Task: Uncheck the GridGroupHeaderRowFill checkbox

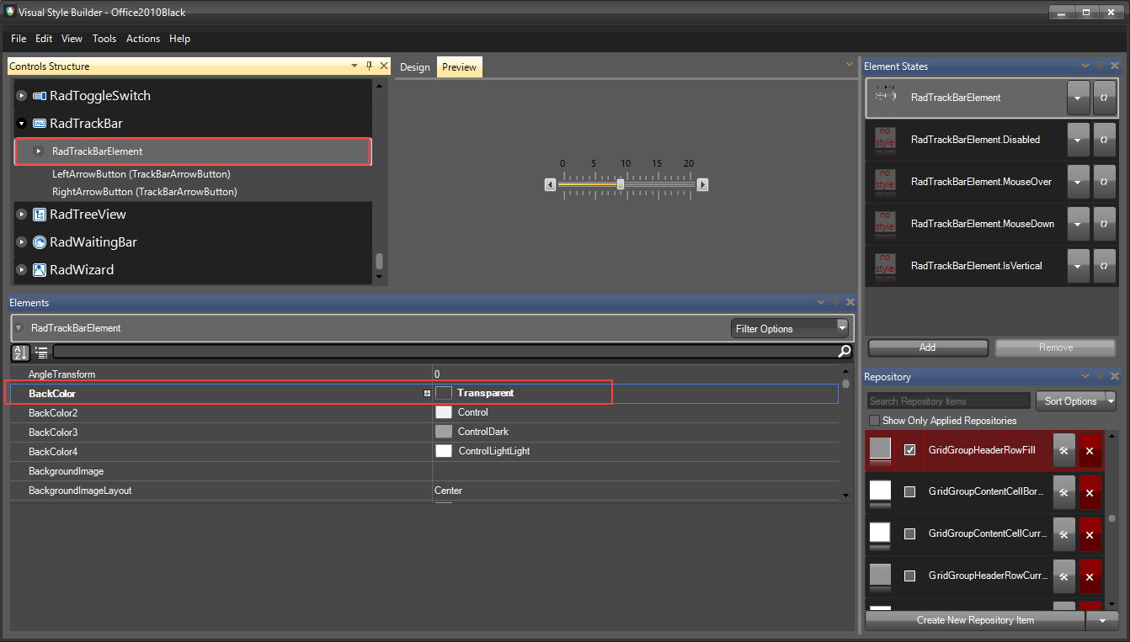Action: tap(909, 450)
